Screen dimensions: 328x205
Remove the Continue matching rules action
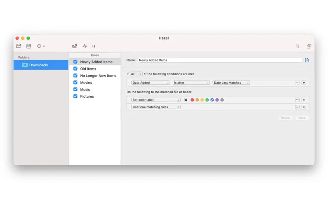tap(297, 107)
